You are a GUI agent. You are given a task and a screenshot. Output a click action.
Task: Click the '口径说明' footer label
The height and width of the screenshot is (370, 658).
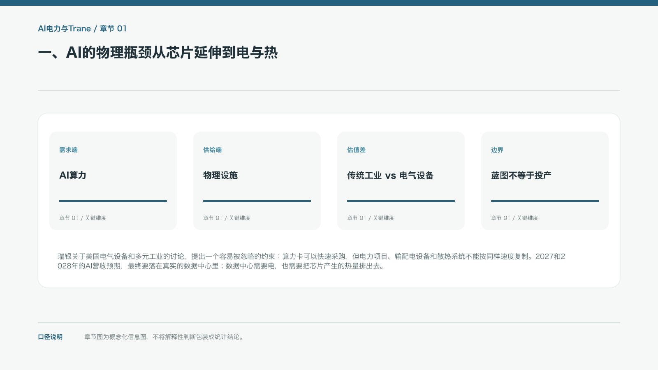[50, 337]
